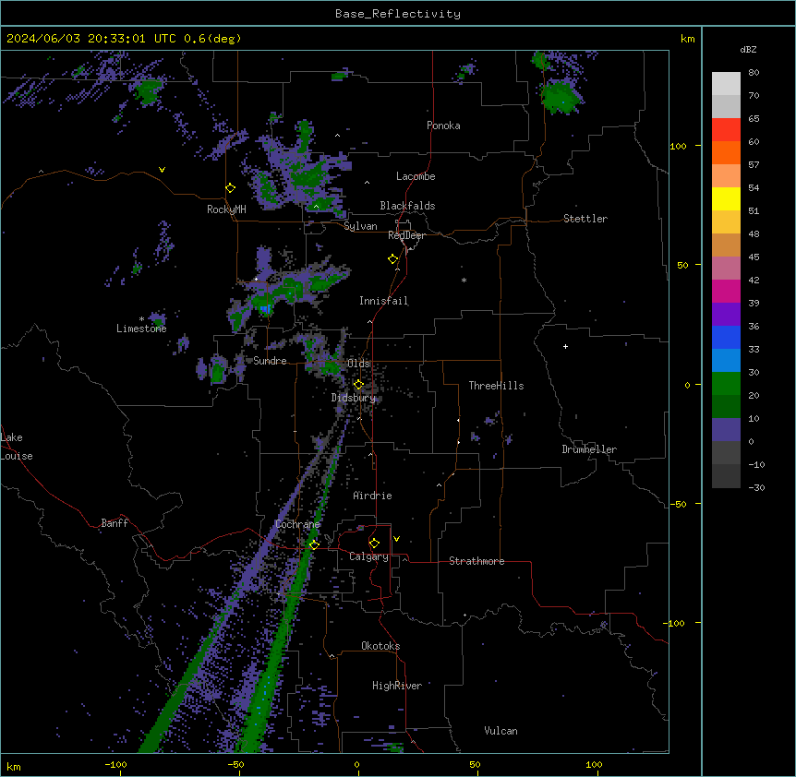Image resolution: width=796 pixels, height=777 pixels.
Task: Click the dBZ legend heading
Action: click(748, 49)
